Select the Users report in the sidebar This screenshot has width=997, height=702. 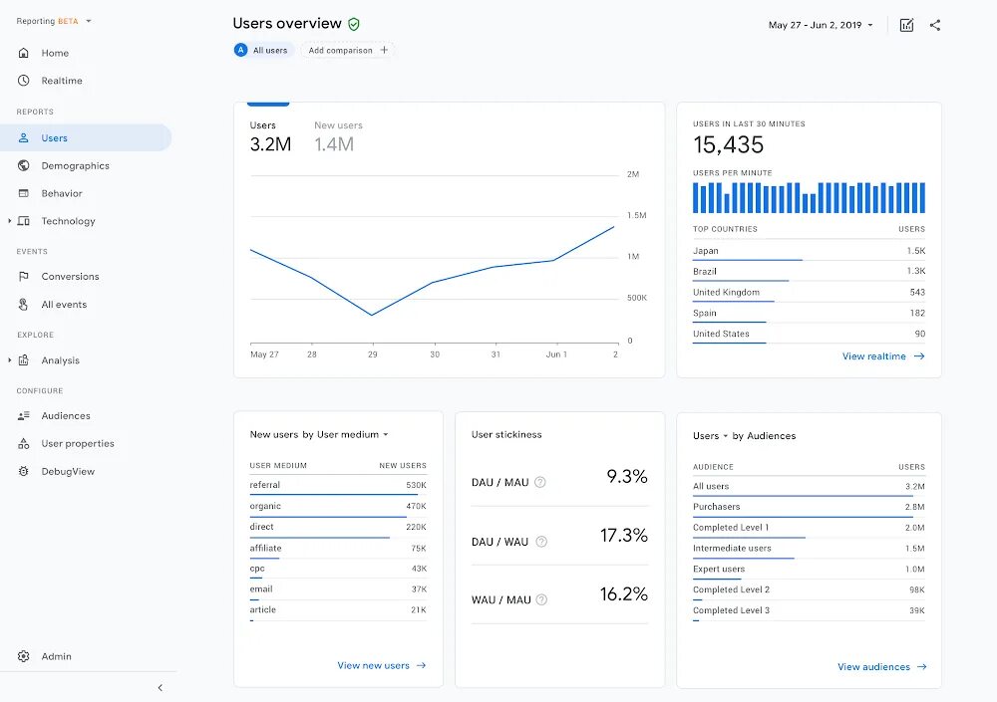pyautogui.click(x=55, y=137)
